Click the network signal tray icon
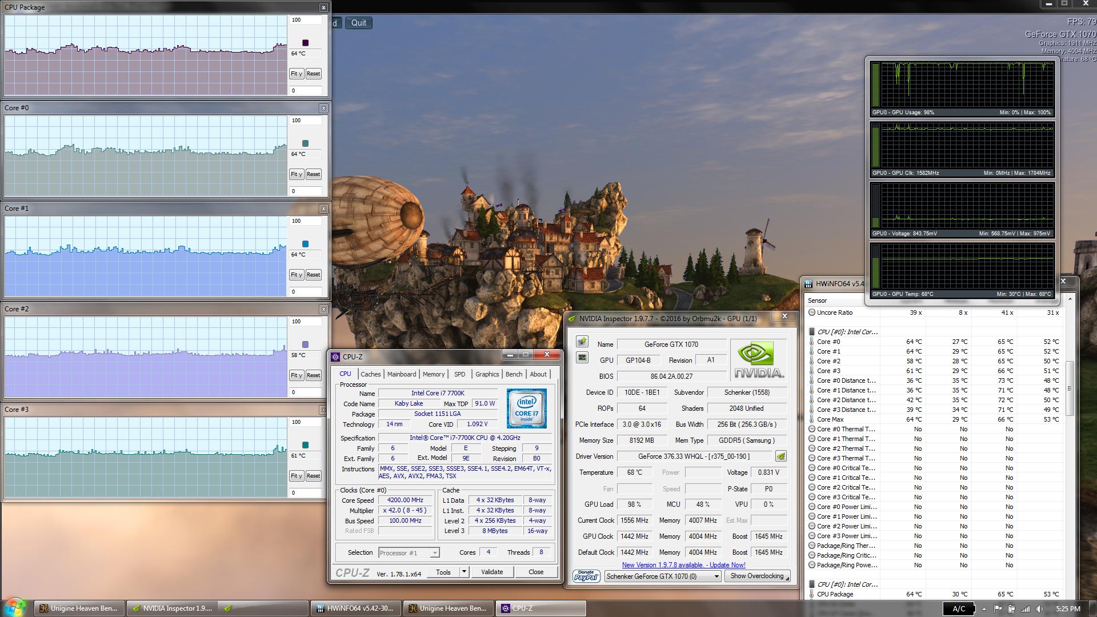The width and height of the screenshot is (1097, 617). (x=1026, y=609)
